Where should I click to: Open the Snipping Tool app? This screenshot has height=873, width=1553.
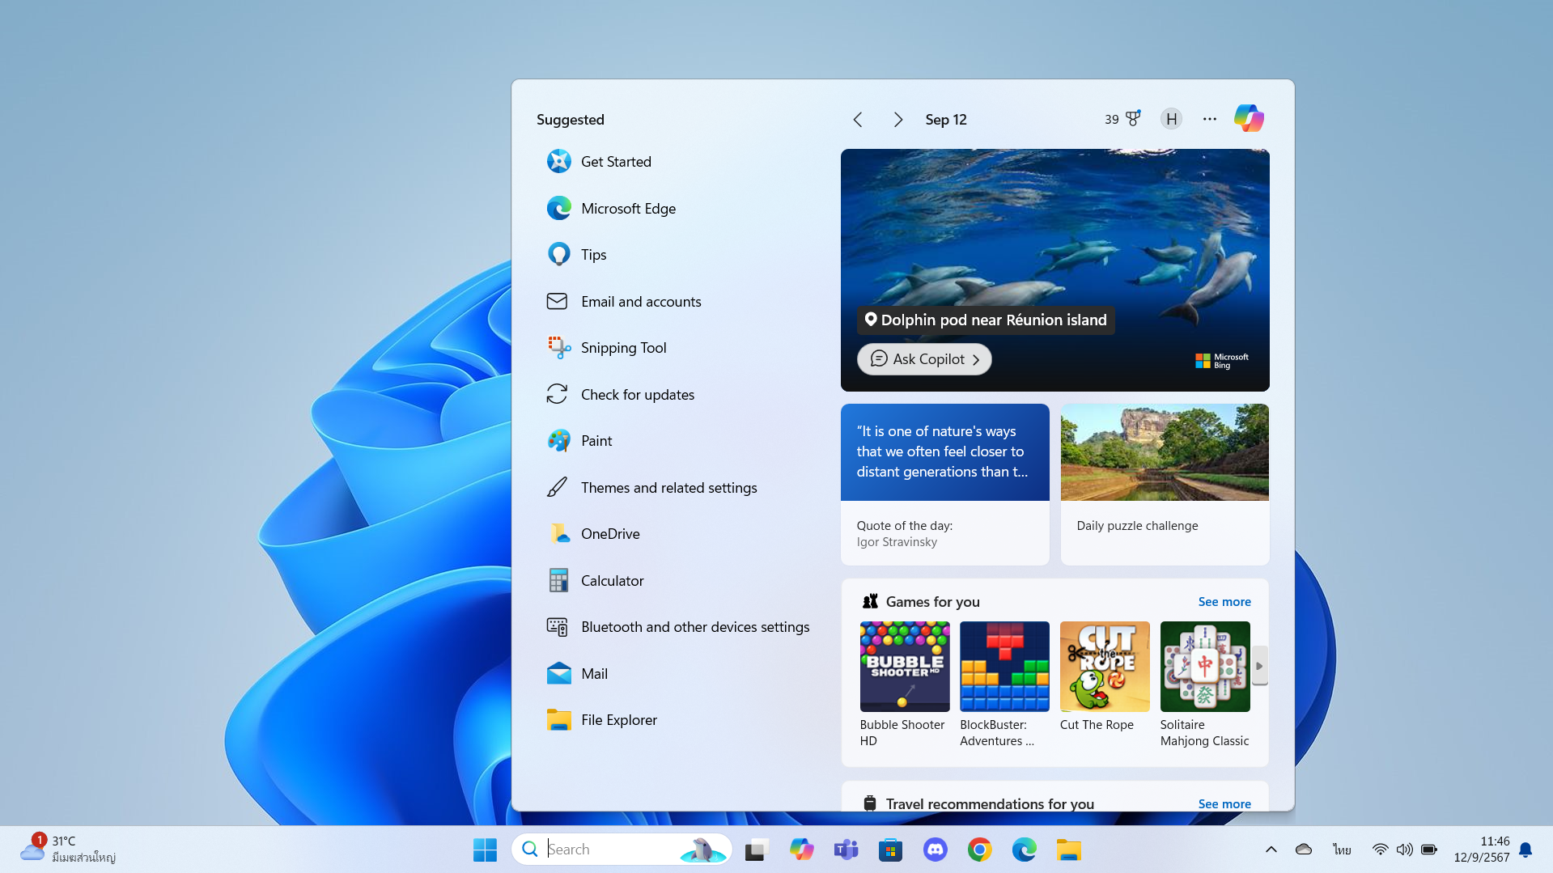coord(623,348)
